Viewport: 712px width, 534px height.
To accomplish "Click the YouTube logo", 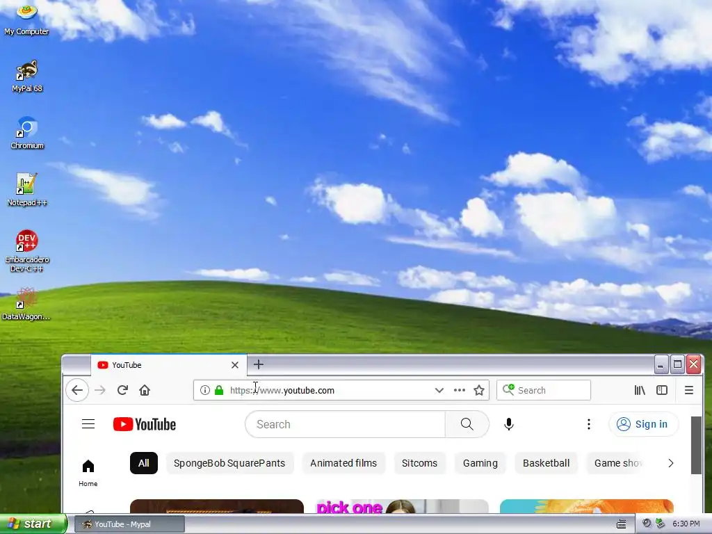I will point(145,424).
